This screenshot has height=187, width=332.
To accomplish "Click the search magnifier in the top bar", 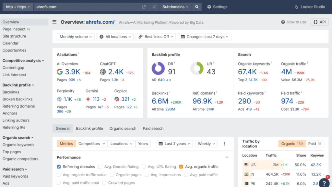I will [196, 6].
